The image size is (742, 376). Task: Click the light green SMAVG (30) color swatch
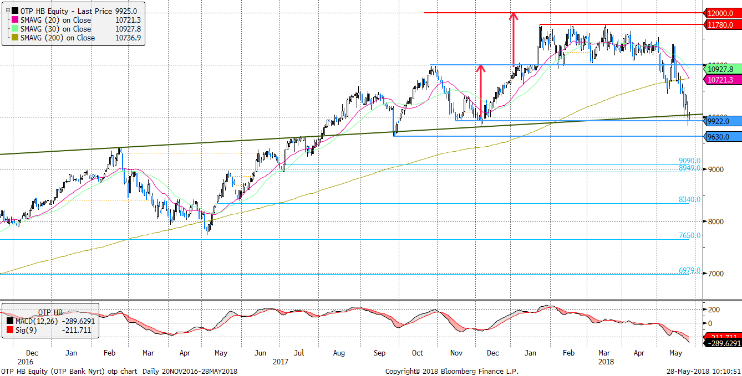[x=14, y=29]
